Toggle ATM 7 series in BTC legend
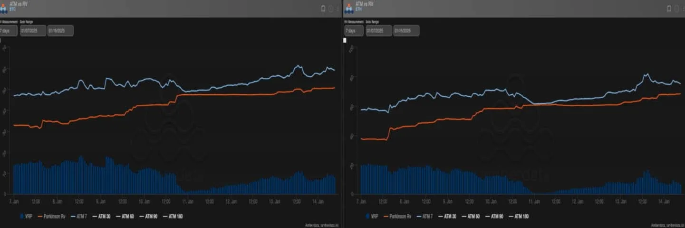The height and width of the screenshot is (228, 685). point(79,216)
